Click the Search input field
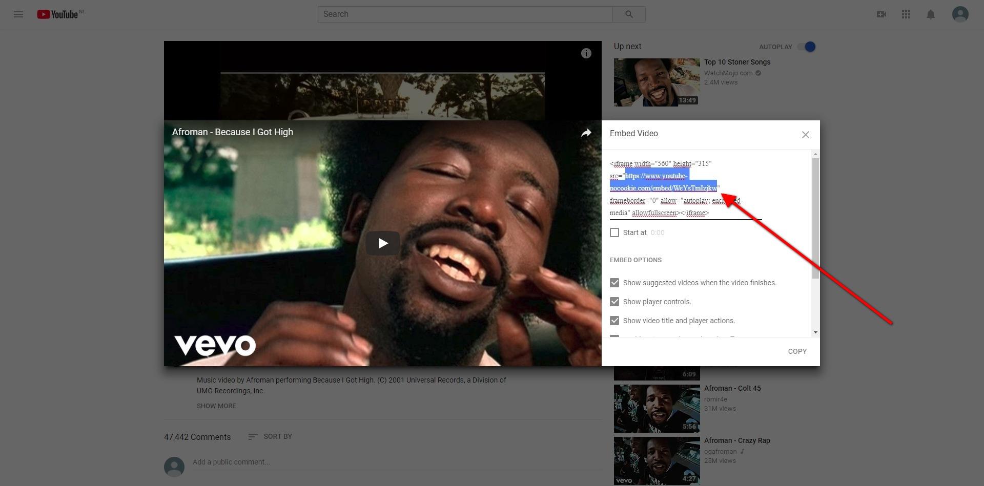 pos(465,14)
